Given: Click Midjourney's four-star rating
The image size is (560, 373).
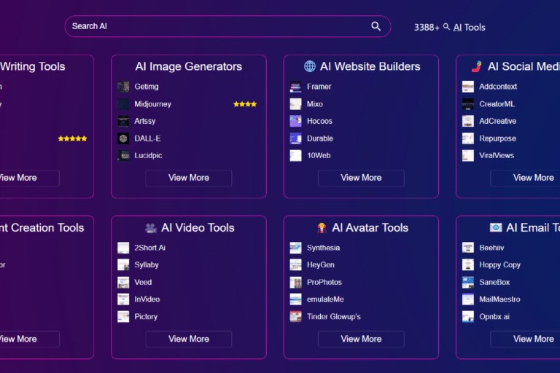Looking at the screenshot, I should coord(244,104).
